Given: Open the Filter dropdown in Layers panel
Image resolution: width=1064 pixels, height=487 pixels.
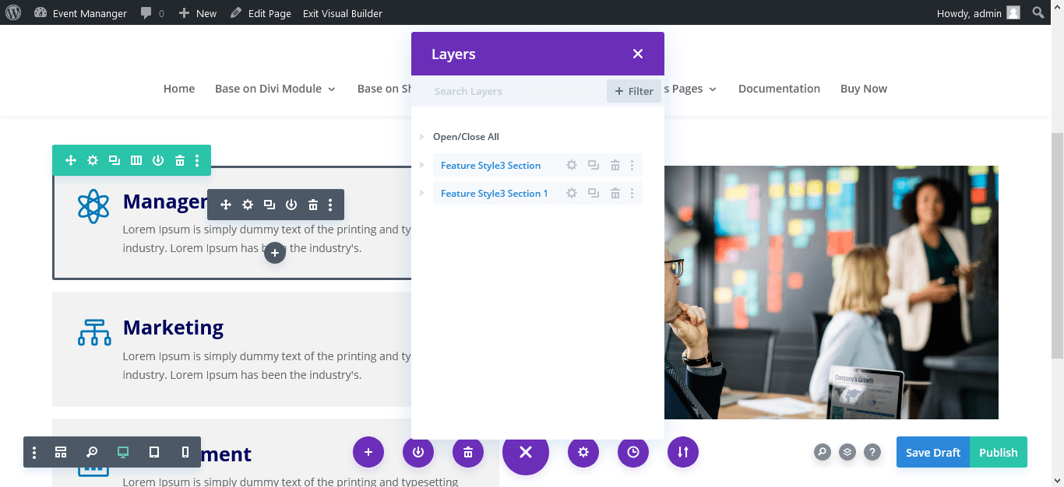Looking at the screenshot, I should point(634,91).
